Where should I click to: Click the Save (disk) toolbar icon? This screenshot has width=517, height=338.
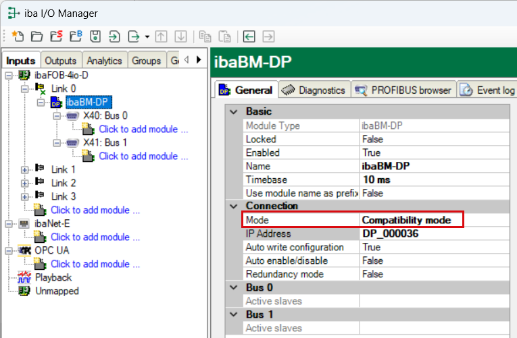[96, 36]
